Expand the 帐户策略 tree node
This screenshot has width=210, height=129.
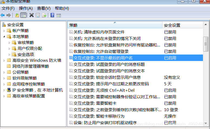tap(4, 31)
